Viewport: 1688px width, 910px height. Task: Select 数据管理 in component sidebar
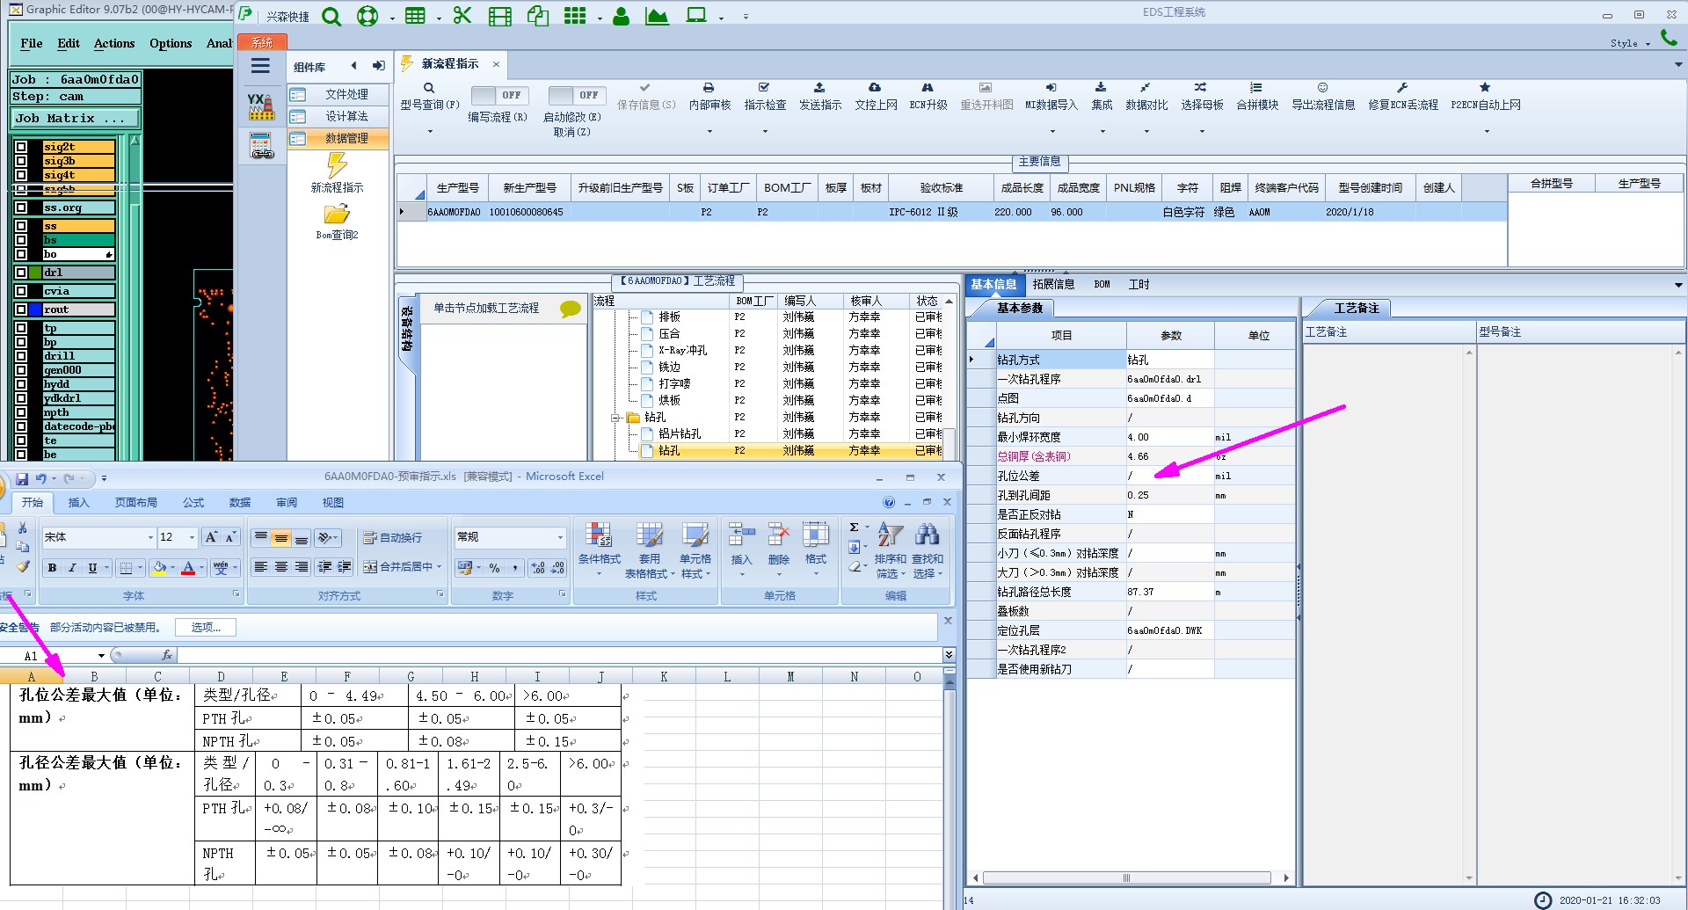pos(339,138)
